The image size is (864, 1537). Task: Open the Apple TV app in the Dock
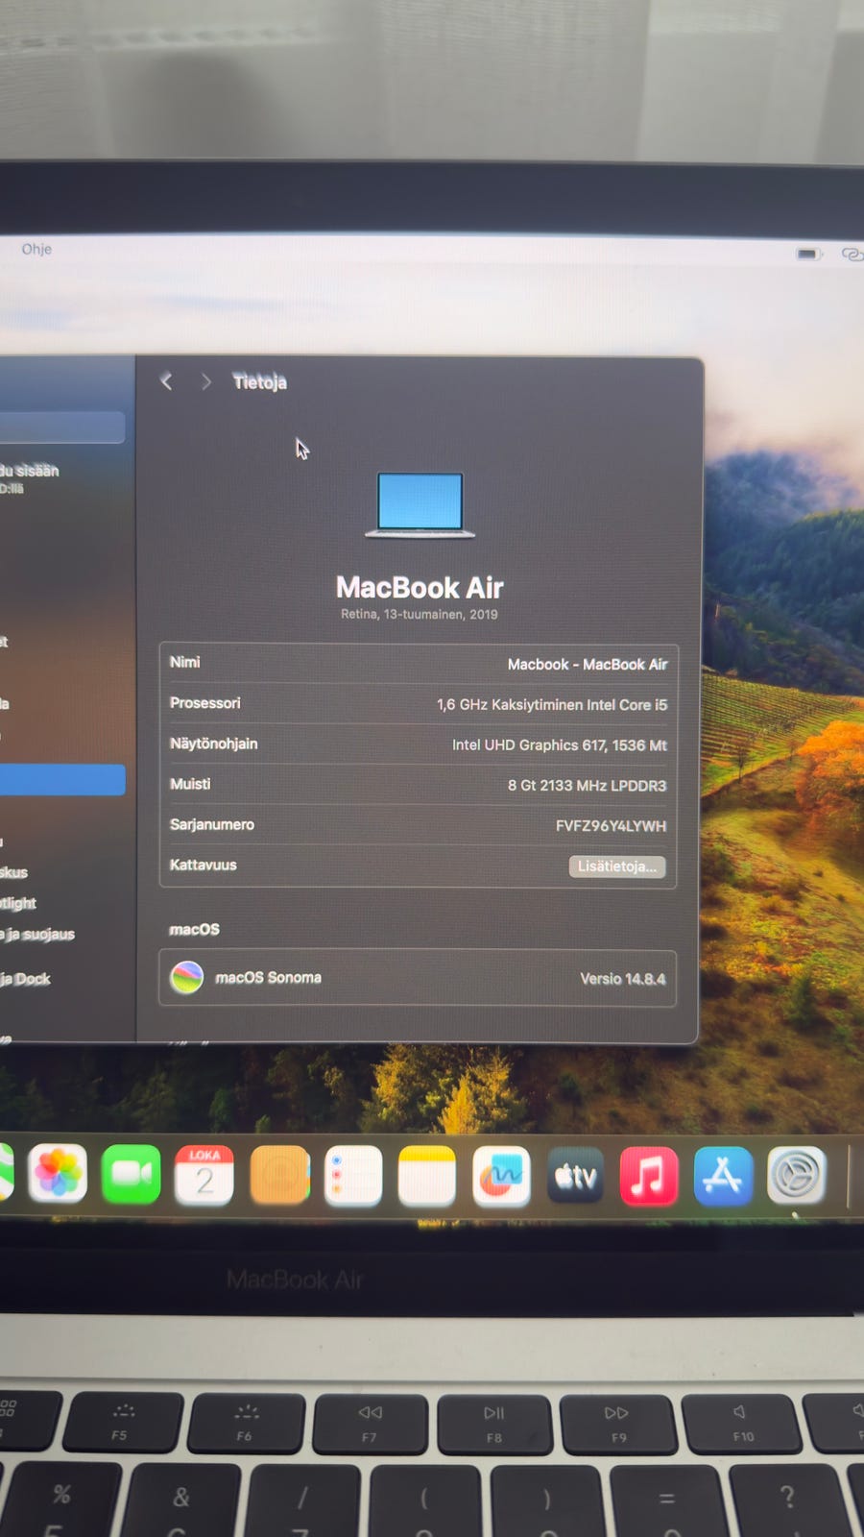tap(576, 1176)
